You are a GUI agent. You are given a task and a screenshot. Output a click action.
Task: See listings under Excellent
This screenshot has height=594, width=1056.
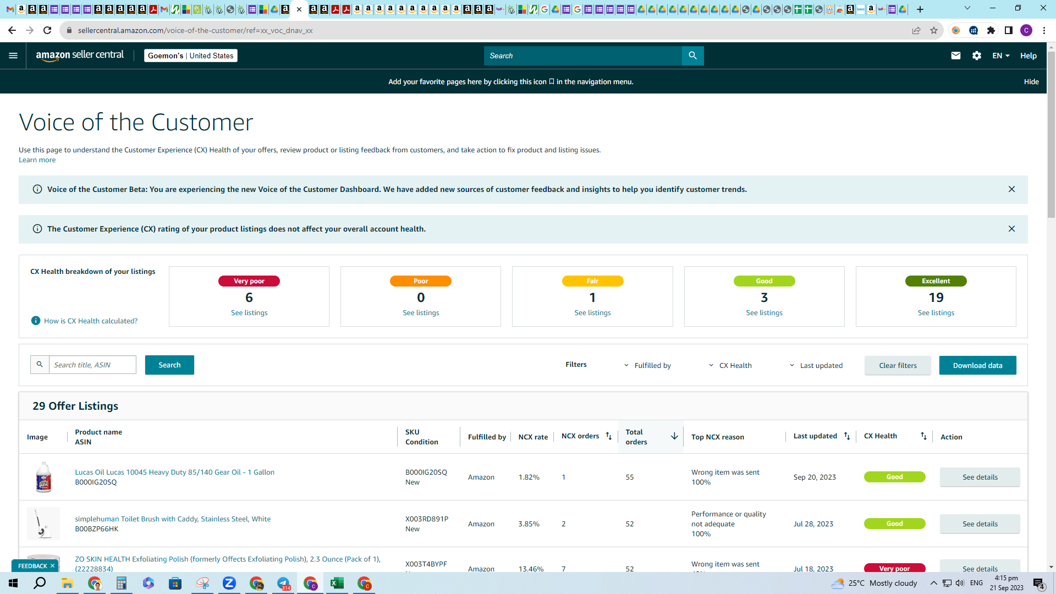coord(936,312)
